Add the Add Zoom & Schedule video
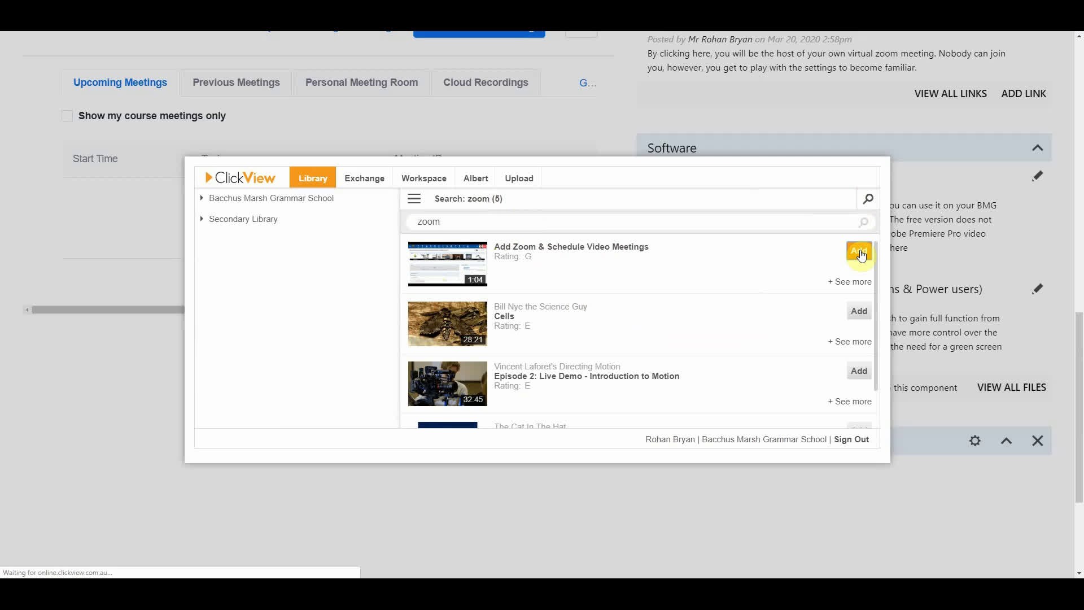 tap(859, 251)
